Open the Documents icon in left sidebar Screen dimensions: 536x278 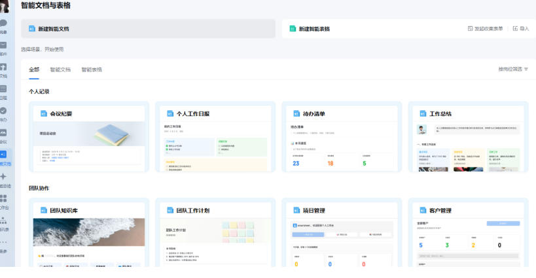pos(3,67)
